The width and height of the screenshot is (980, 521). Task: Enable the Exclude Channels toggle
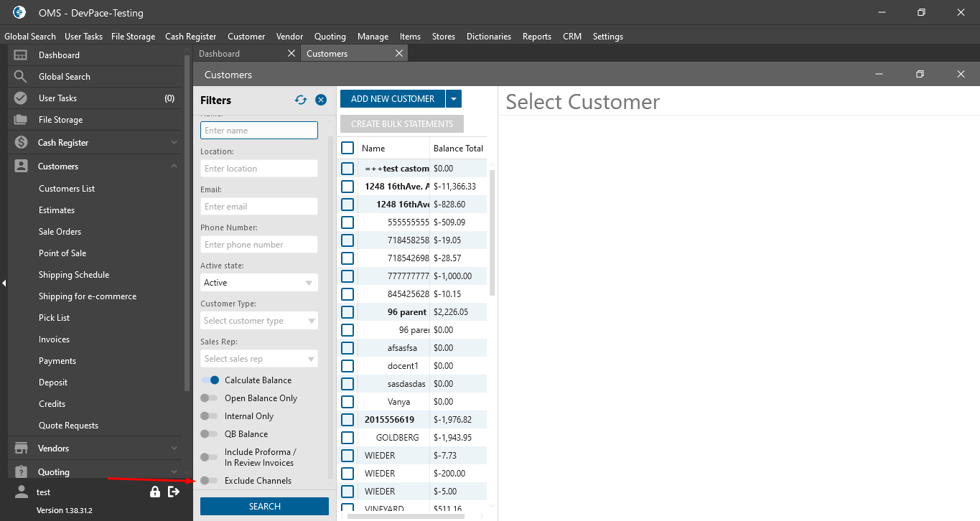click(210, 481)
